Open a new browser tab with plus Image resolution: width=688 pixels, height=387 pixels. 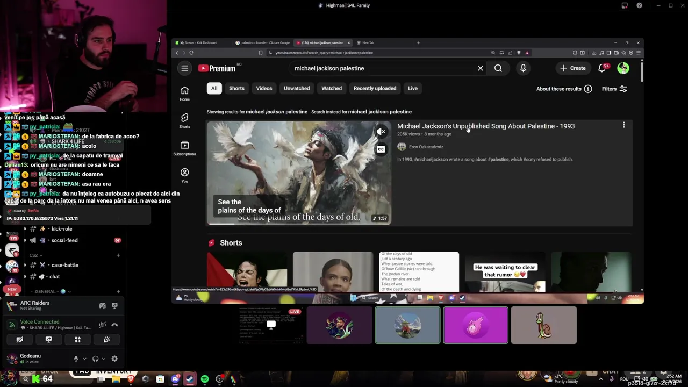click(x=418, y=42)
